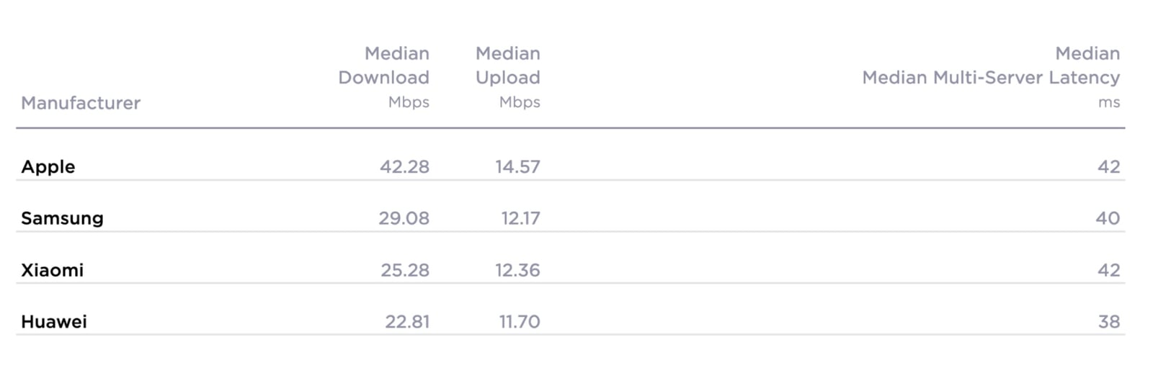
Task: Click Xiaomi's 25.28 download value
Action: 405,271
